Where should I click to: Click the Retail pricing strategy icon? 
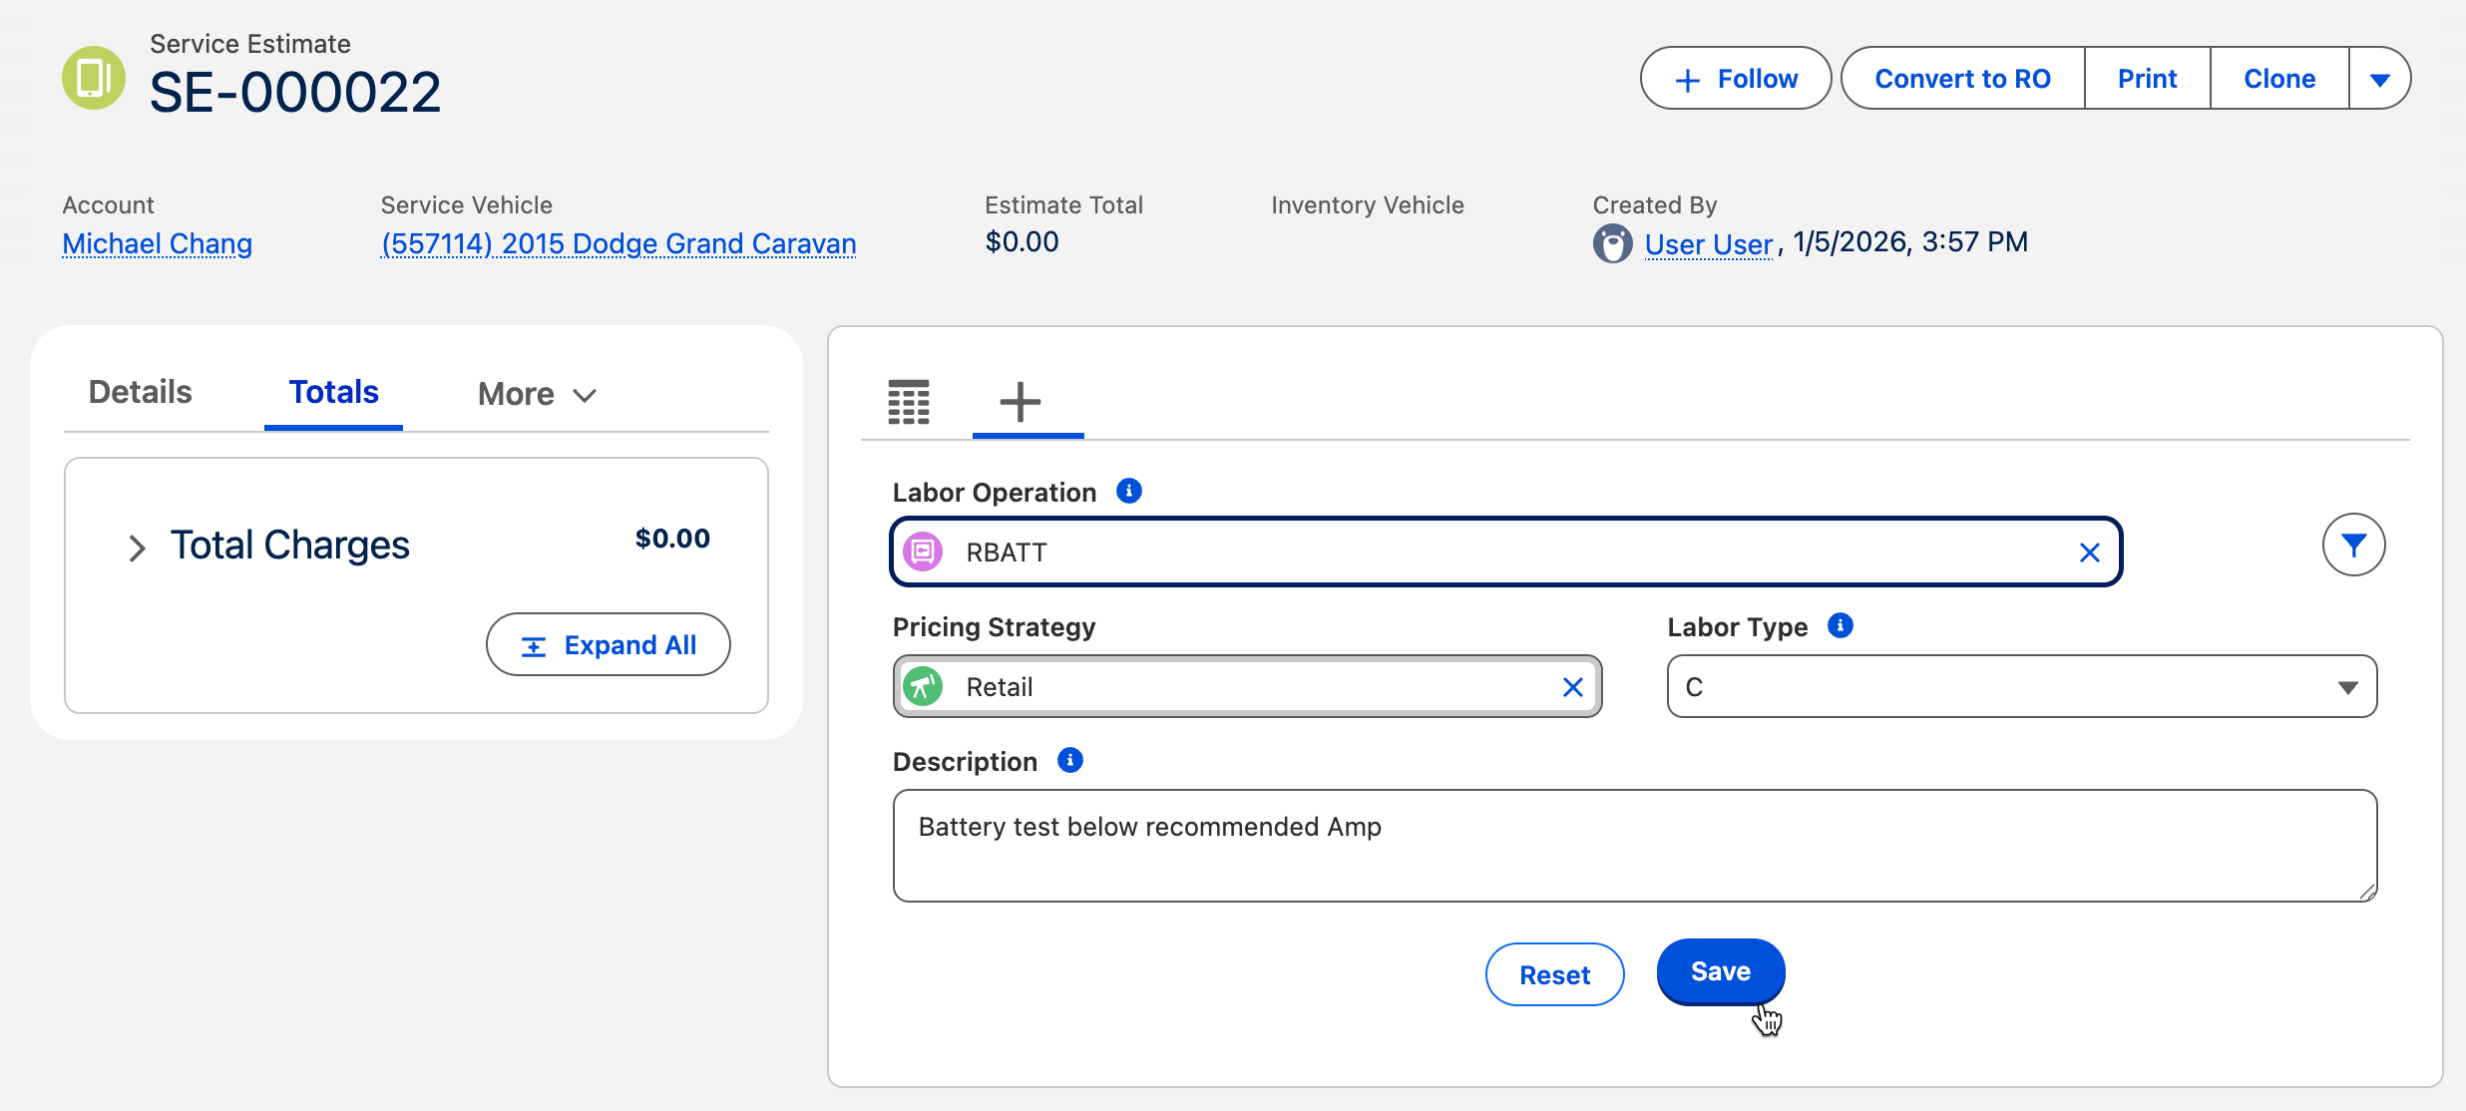click(923, 686)
